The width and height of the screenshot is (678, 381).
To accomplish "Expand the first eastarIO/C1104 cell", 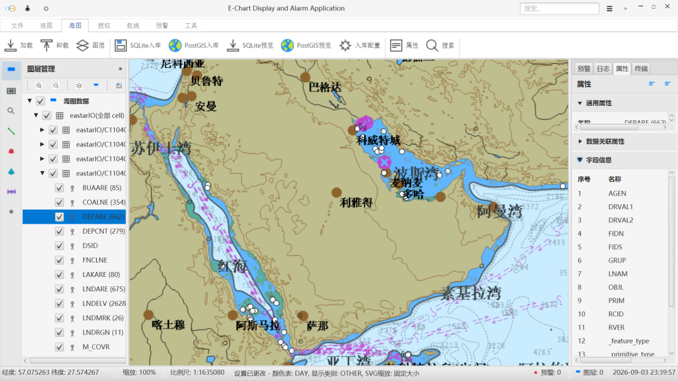I will [x=42, y=130].
